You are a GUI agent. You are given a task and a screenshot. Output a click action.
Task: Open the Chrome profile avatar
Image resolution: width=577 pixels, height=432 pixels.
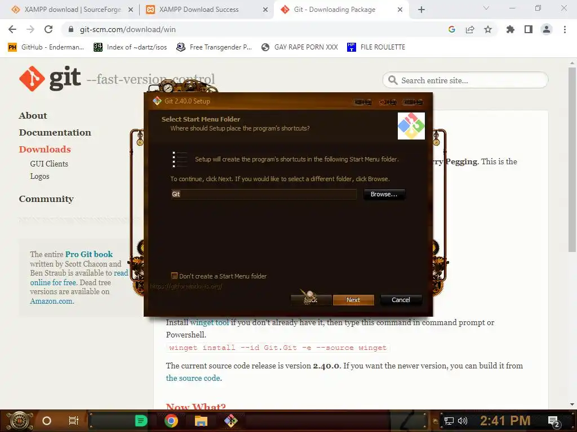click(547, 29)
